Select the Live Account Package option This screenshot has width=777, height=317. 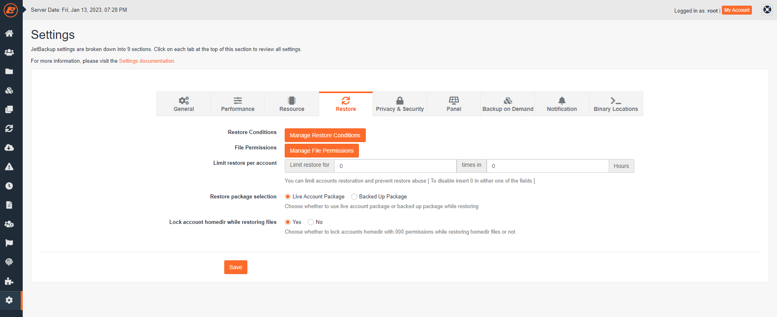click(x=288, y=197)
